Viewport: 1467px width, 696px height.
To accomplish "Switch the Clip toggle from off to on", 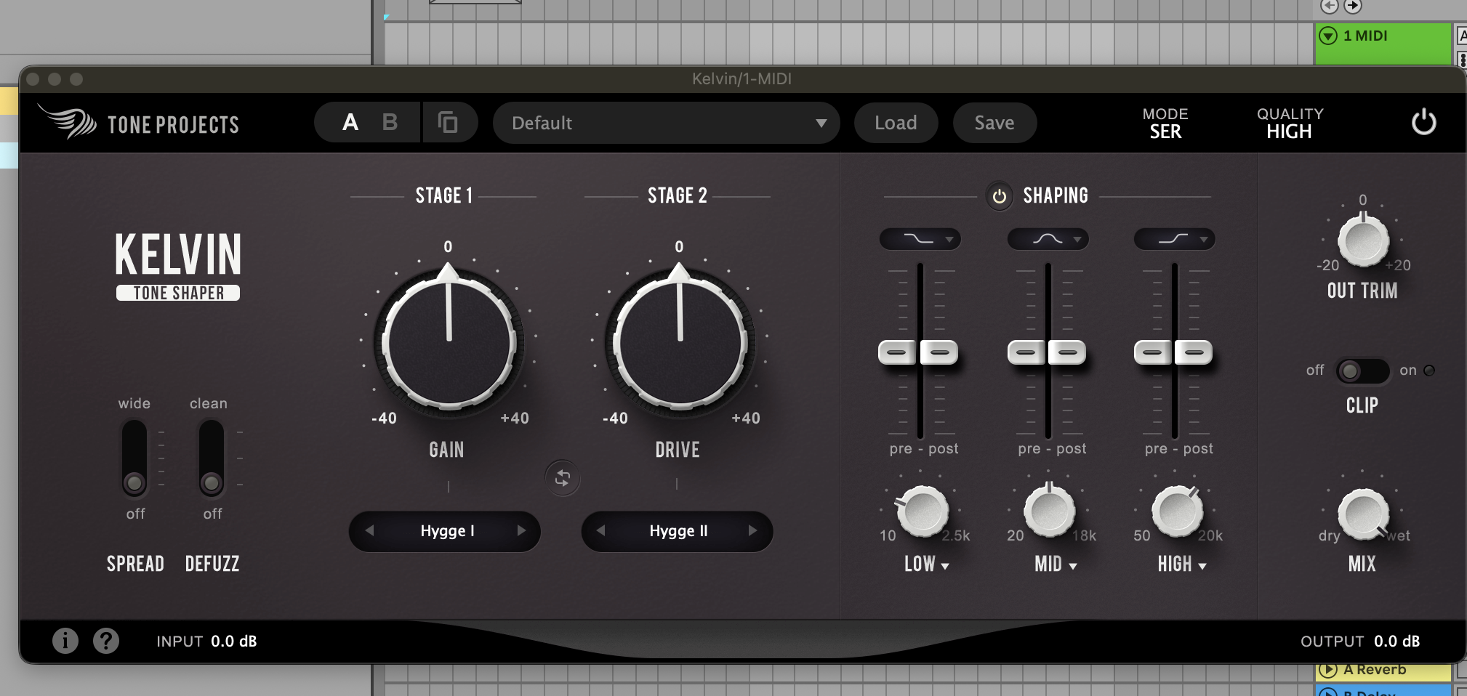I will point(1378,371).
